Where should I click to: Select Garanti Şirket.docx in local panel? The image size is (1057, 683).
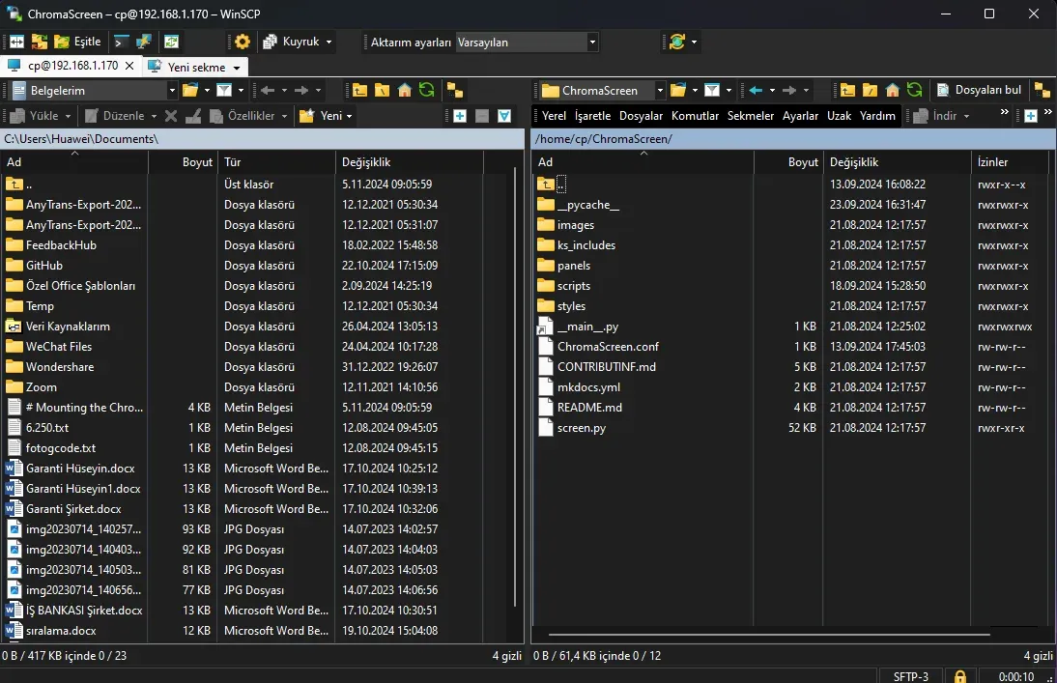(73, 509)
